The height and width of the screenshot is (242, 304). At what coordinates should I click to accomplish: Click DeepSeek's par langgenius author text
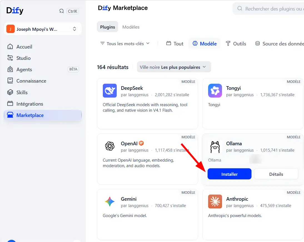tap(134, 95)
